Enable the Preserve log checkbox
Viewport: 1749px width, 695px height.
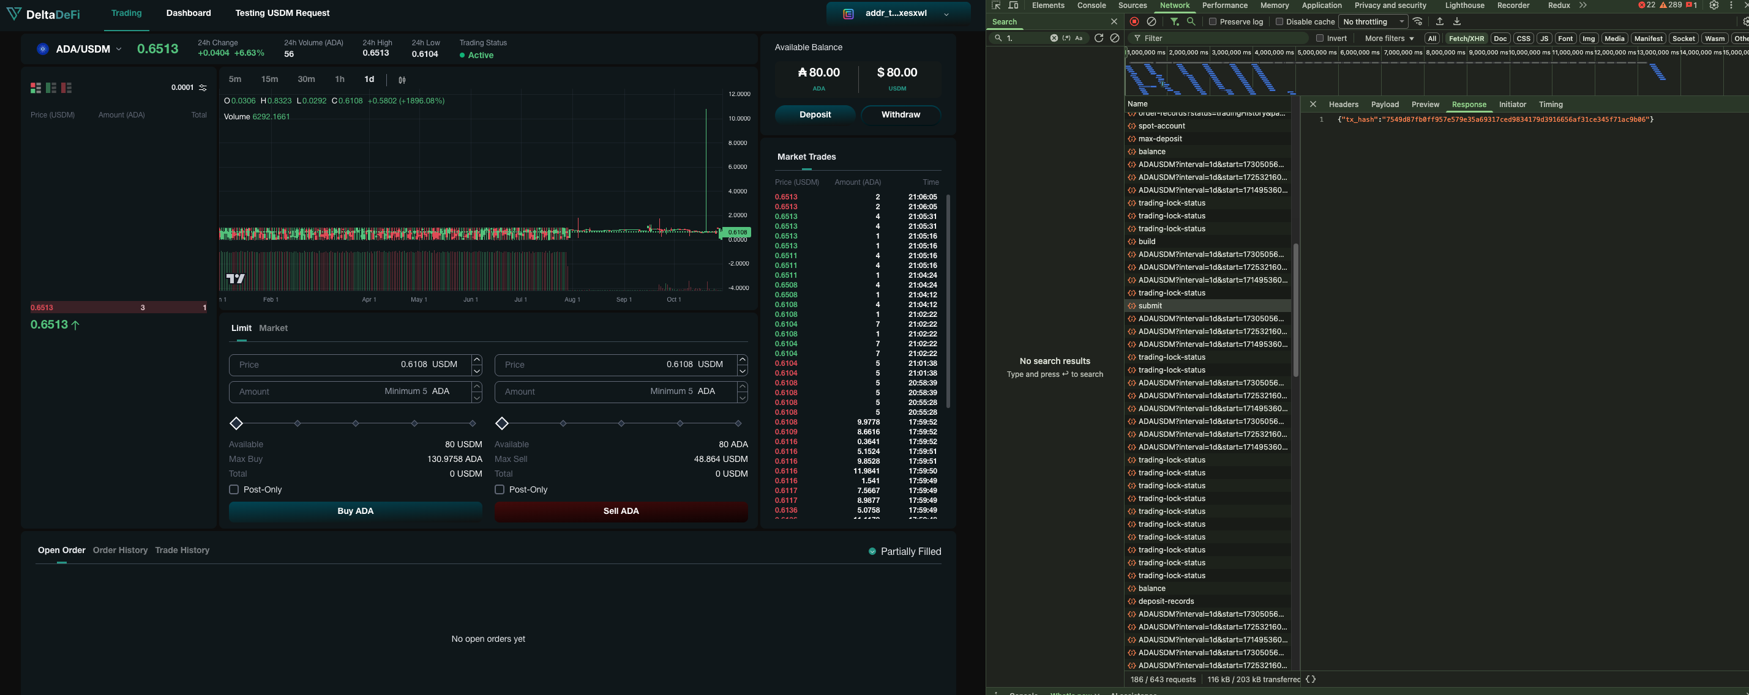(x=1213, y=22)
